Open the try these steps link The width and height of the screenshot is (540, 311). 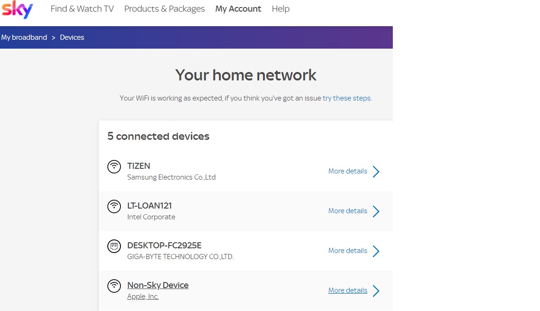(x=346, y=98)
